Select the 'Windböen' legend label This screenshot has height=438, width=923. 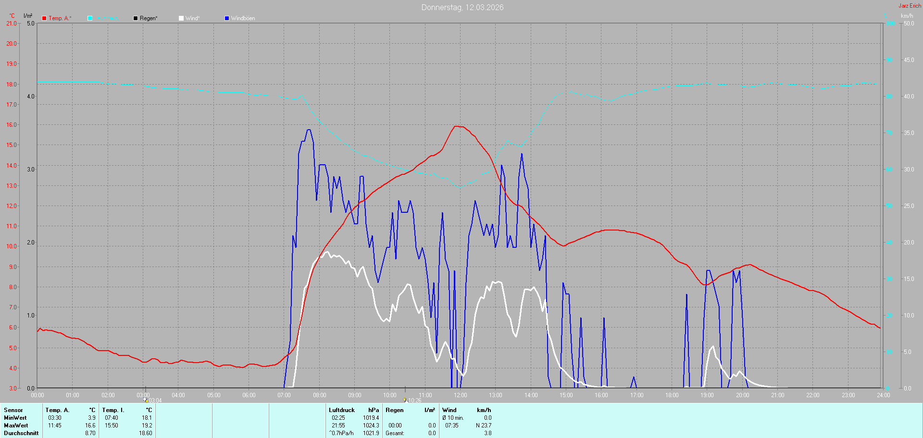[243, 18]
